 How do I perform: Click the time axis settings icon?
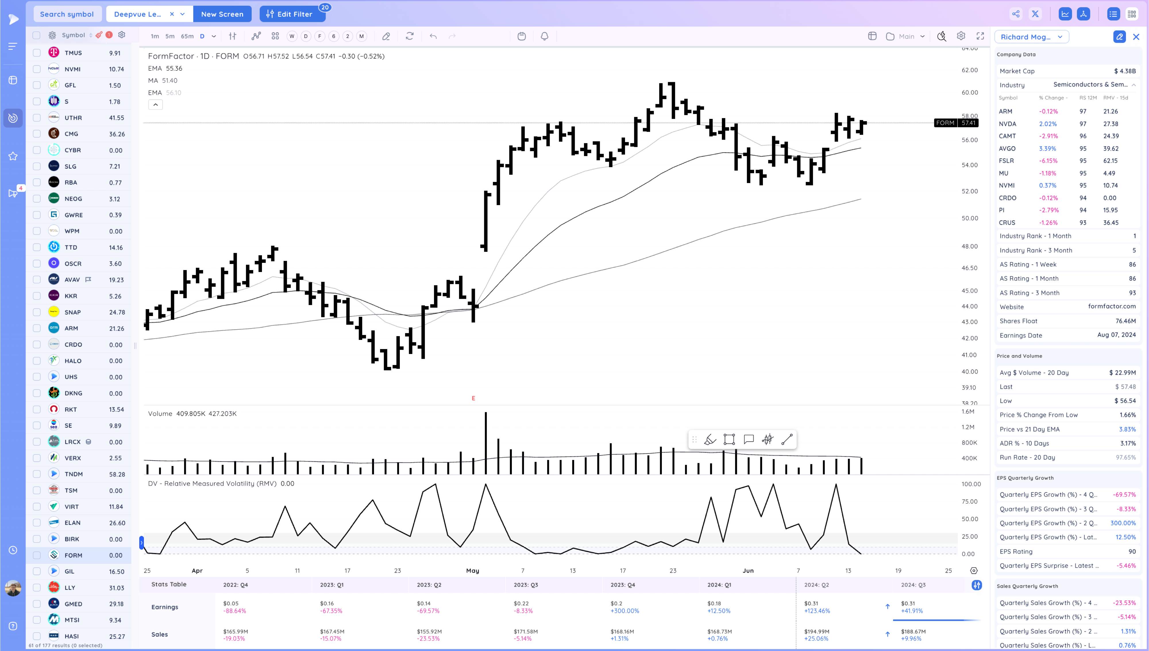click(974, 571)
